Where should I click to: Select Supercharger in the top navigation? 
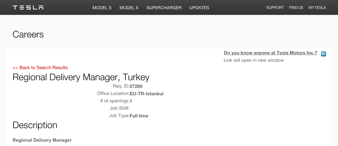[x=164, y=8]
